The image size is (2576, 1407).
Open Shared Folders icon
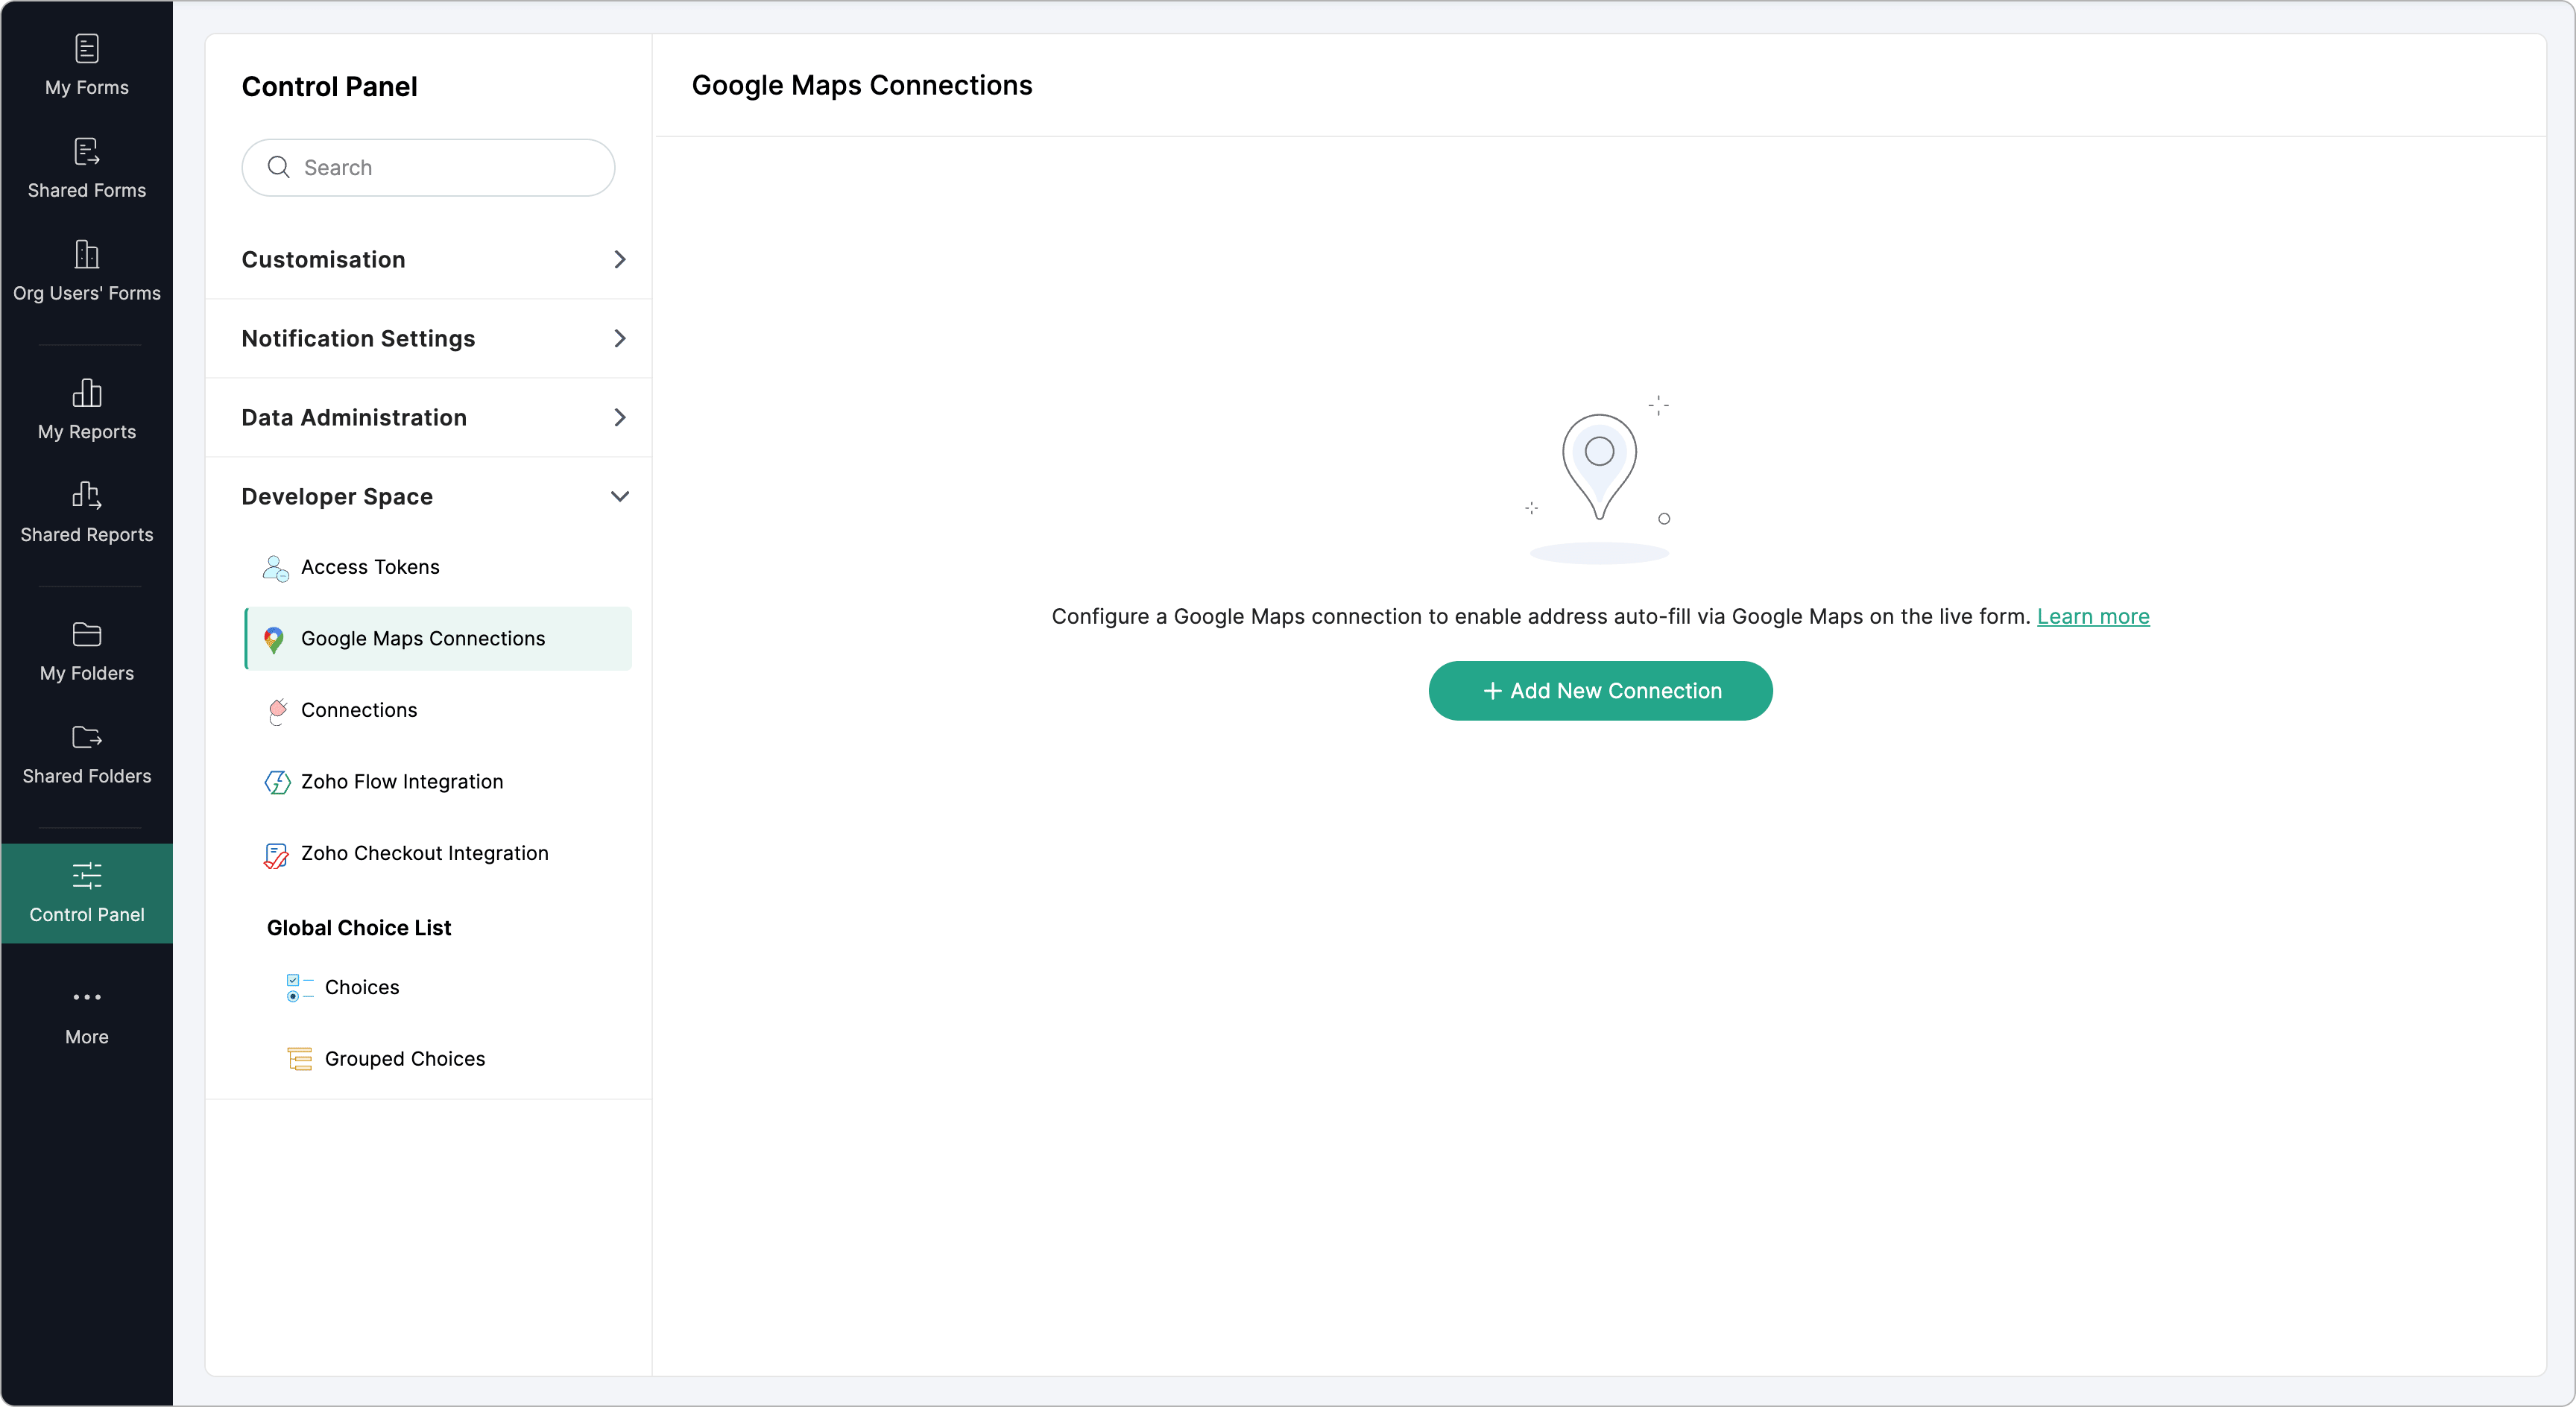[x=87, y=738]
